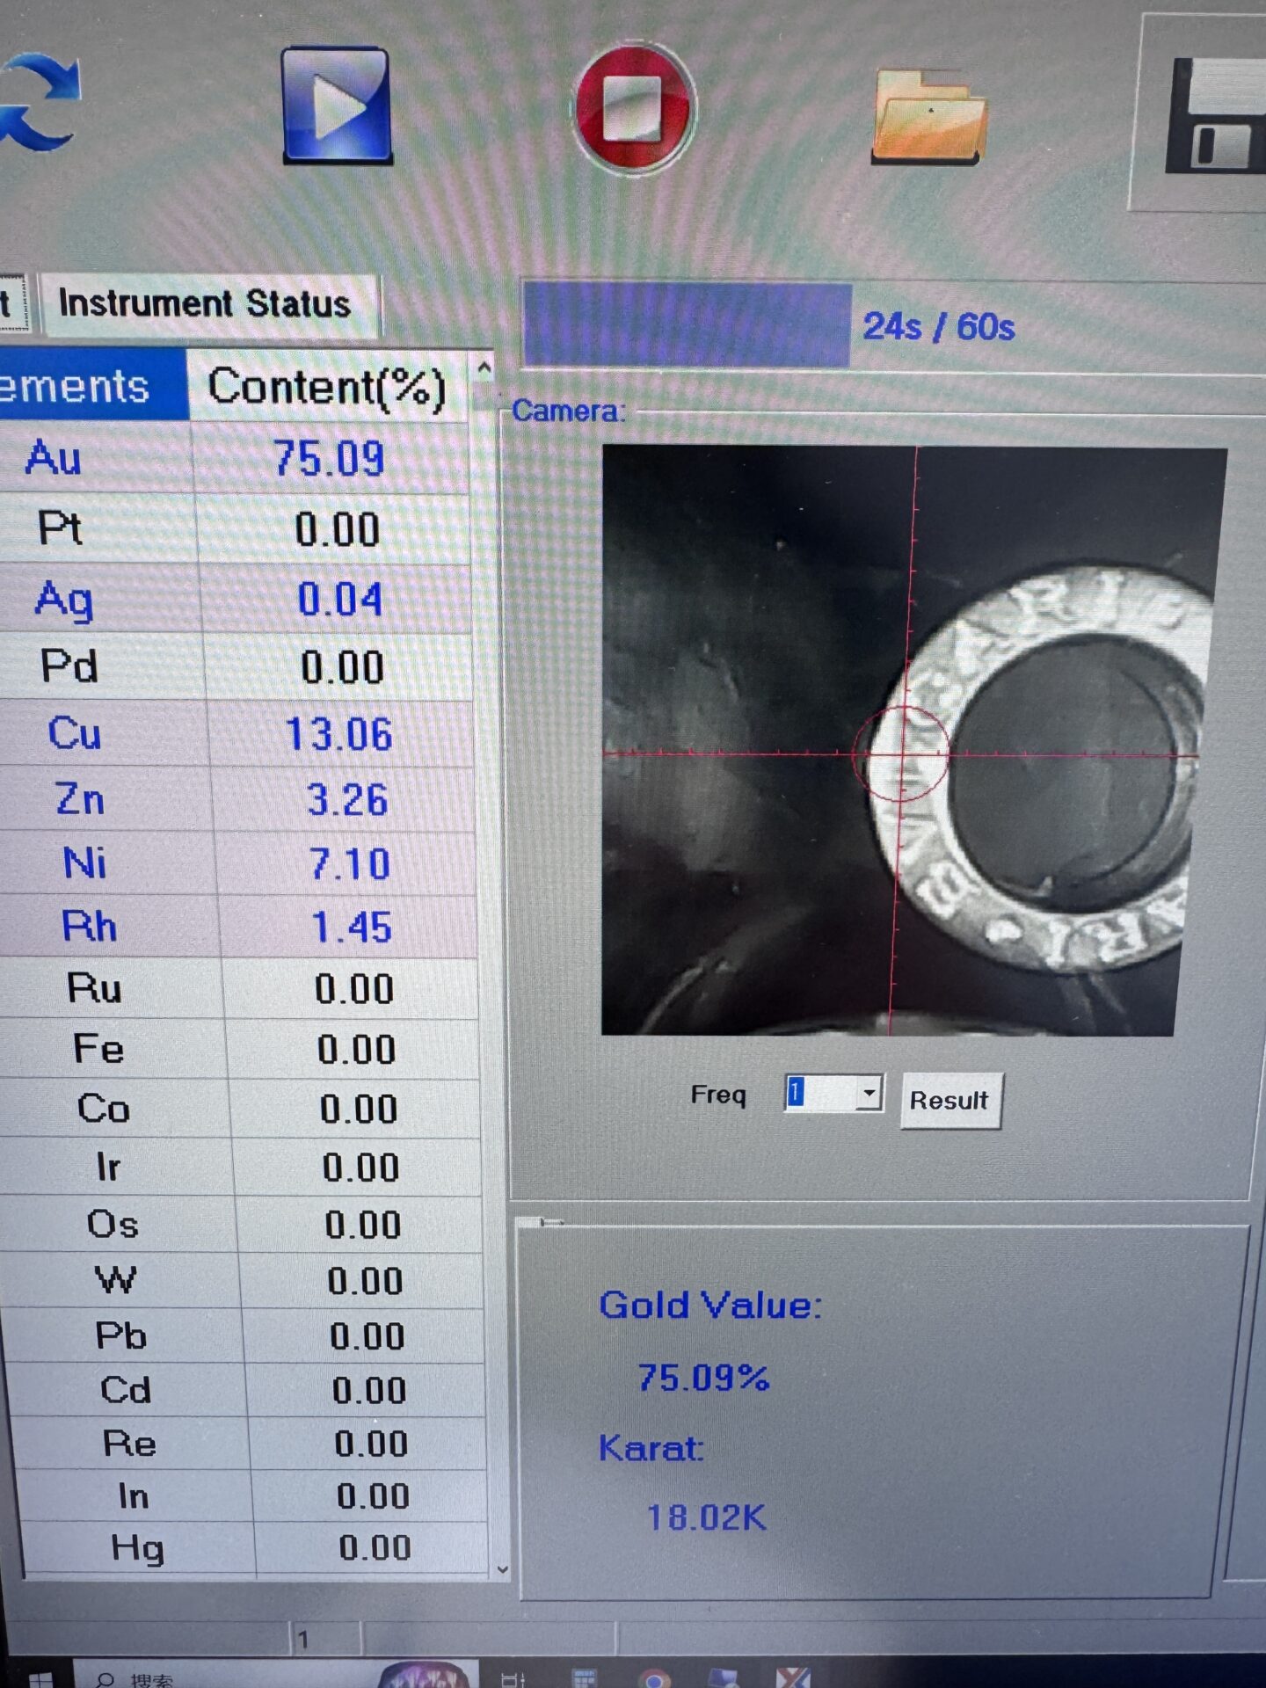Viewport: 1266px width, 1688px height.
Task: Click the 1.45 rhodium content value
Action: click(352, 928)
